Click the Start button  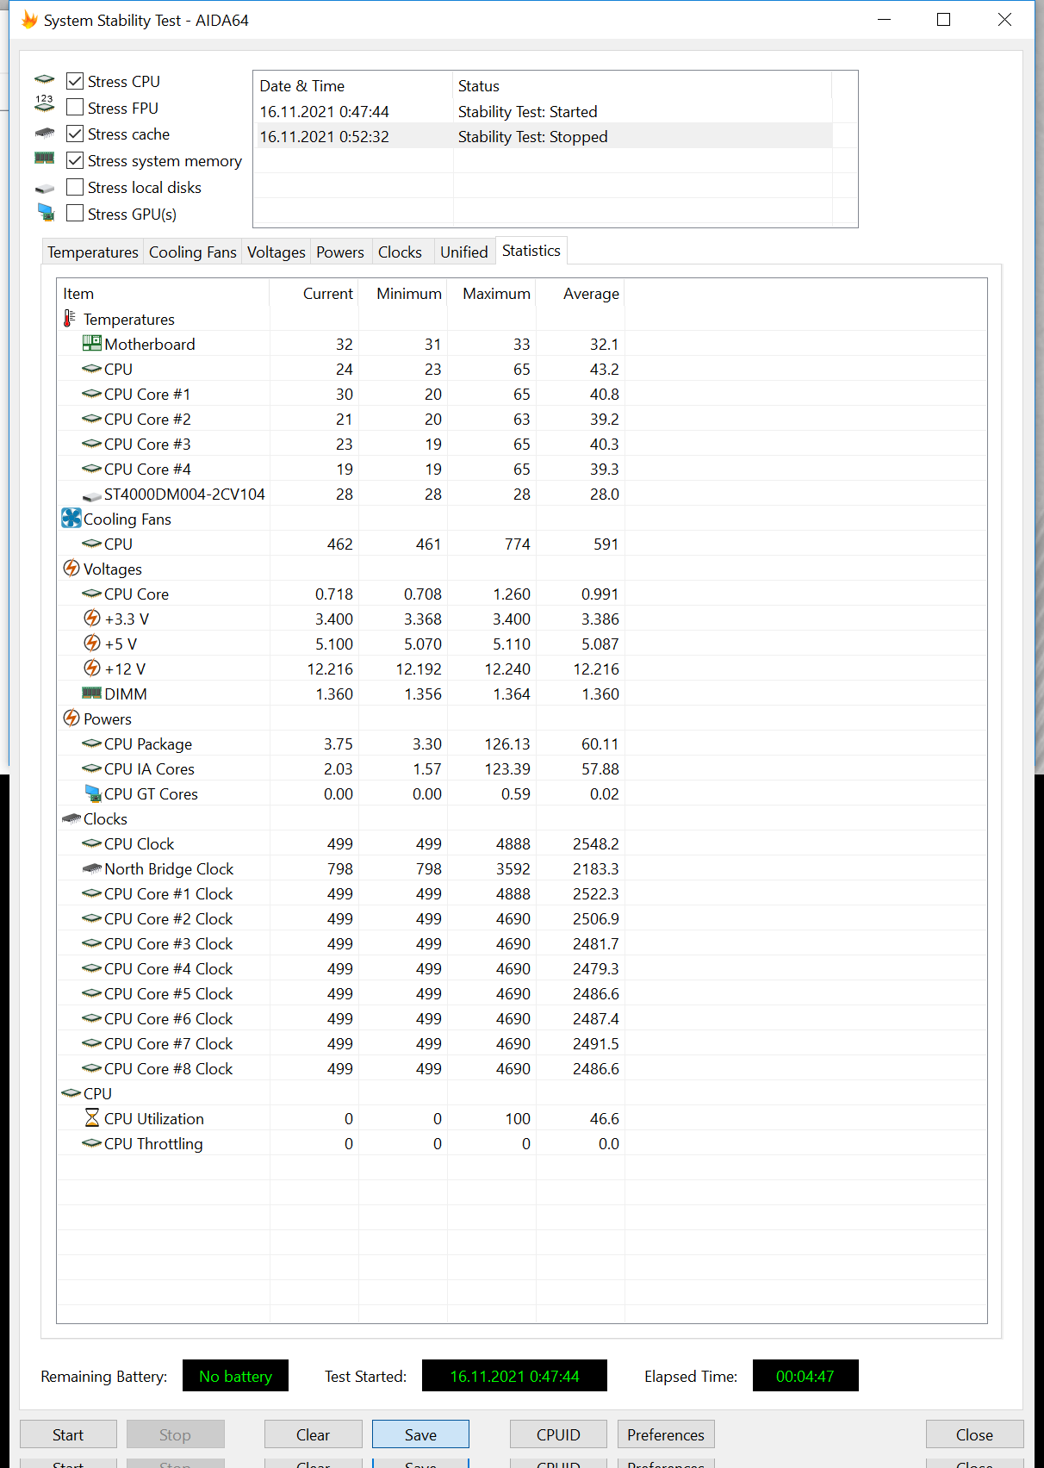pos(68,1434)
